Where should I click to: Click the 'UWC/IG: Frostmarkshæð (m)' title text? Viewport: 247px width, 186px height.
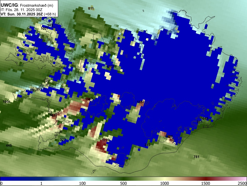27,5
